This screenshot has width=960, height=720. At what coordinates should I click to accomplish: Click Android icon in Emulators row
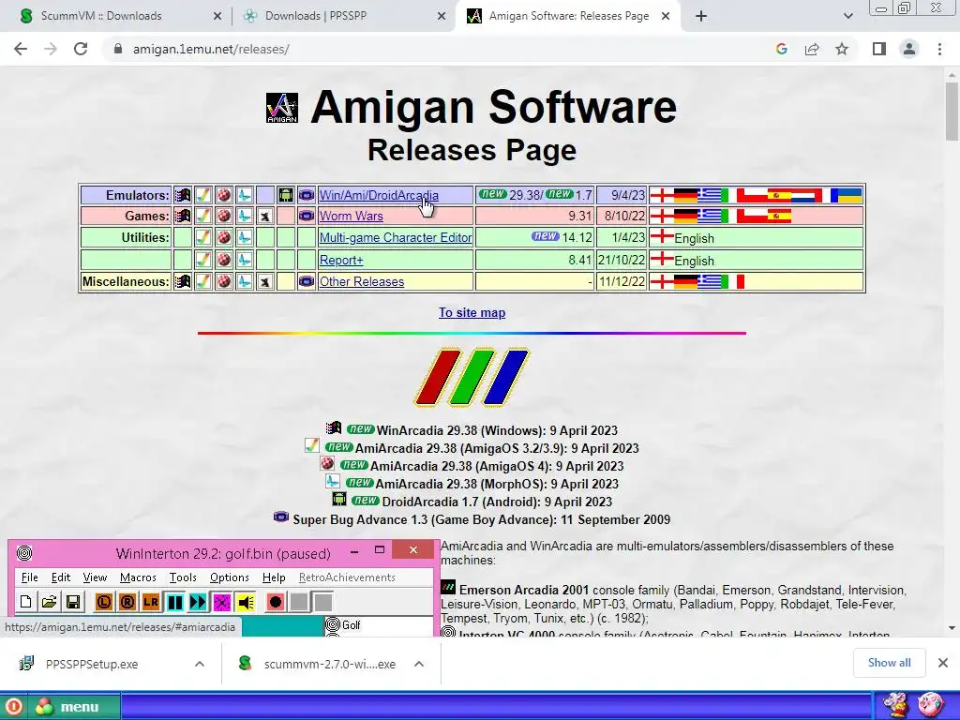click(285, 195)
